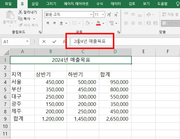The width and height of the screenshot is (180, 139).
Task: Click the Cut (잘라내기) scissors icon
Action: click(x=20, y=12)
